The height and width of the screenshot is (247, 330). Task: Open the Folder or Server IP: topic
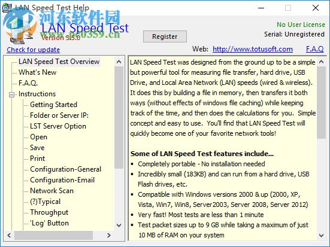[59, 115]
